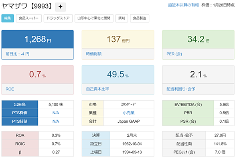This screenshot has width=235, height=158.
Task: Click the 27.0円 dividend value
Action: (x=220, y=136)
